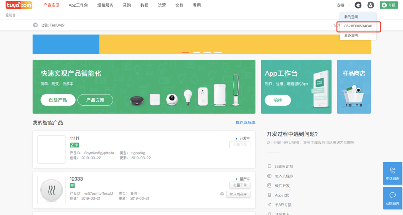Open the user account avatar icon
403x215 pixels.
pyautogui.click(x=370, y=5)
